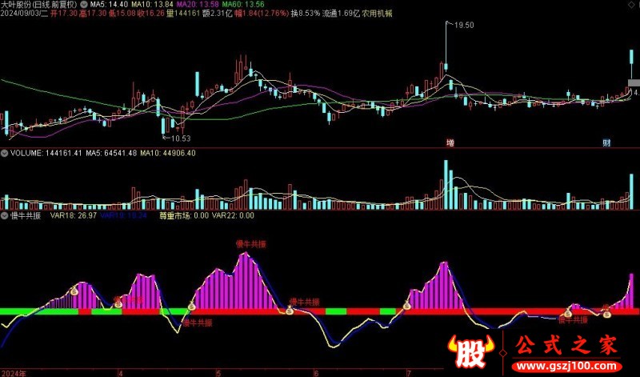
Task: Click the open price 开17.30 value
Action: click(x=64, y=14)
